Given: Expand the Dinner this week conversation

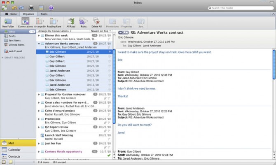Looking at the screenshot, I should pyautogui.click(x=39, y=35).
